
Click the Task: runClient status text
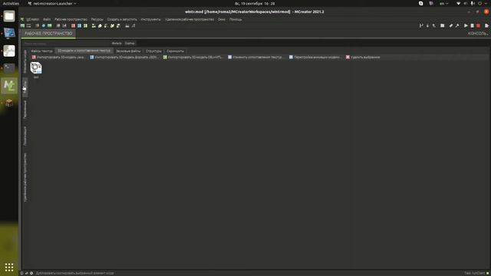474,273
